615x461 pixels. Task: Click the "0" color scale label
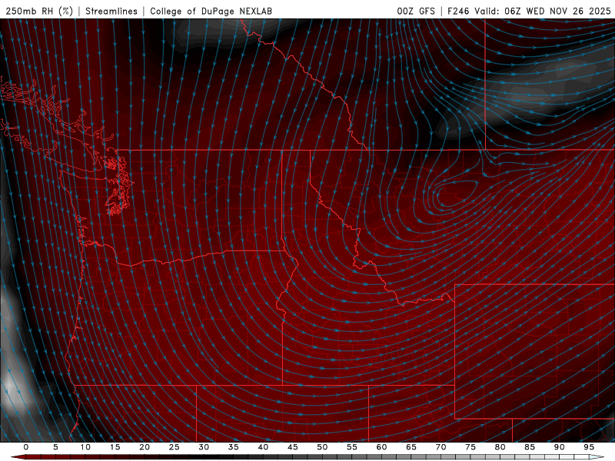coord(26,447)
